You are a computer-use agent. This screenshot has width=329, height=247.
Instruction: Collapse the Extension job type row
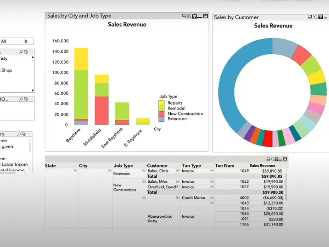[x=144, y=171]
